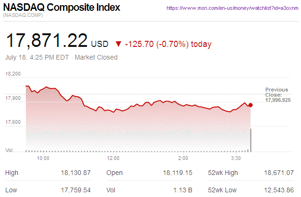Click the High value 18,130.87
Screen dimensions: 301x197
(x=76, y=173)
